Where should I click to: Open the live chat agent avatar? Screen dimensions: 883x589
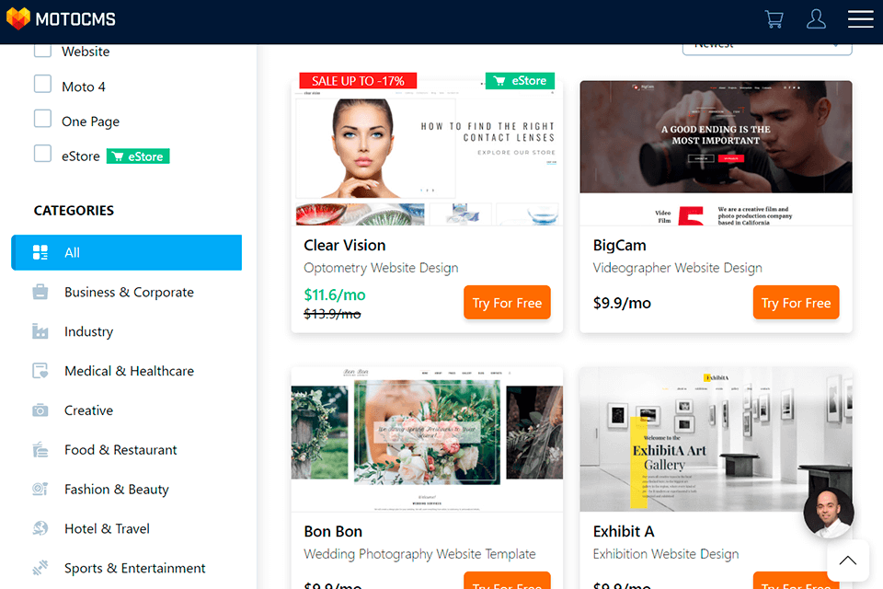coord(829,513)
